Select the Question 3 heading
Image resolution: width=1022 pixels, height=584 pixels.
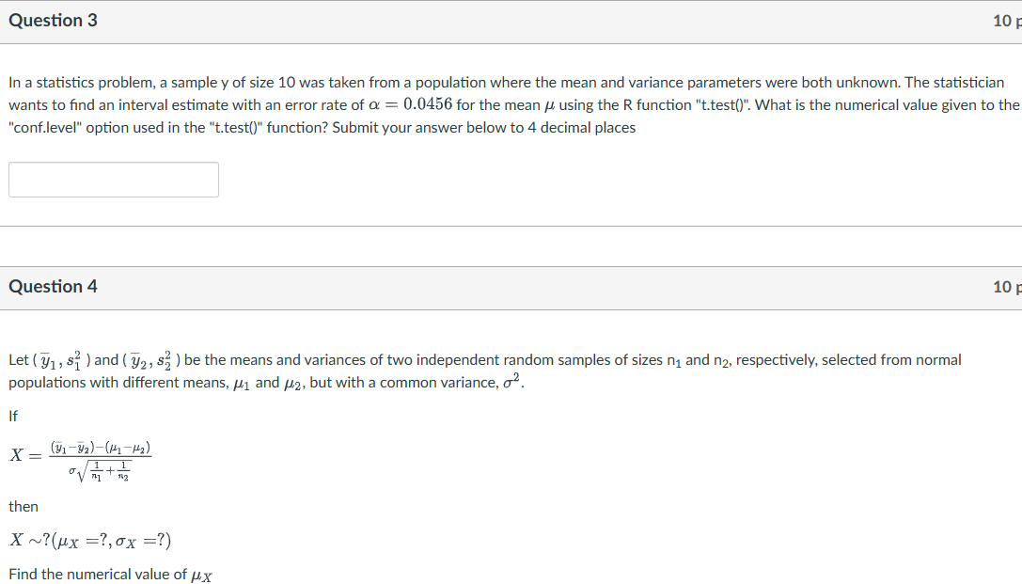click(55, 19)
